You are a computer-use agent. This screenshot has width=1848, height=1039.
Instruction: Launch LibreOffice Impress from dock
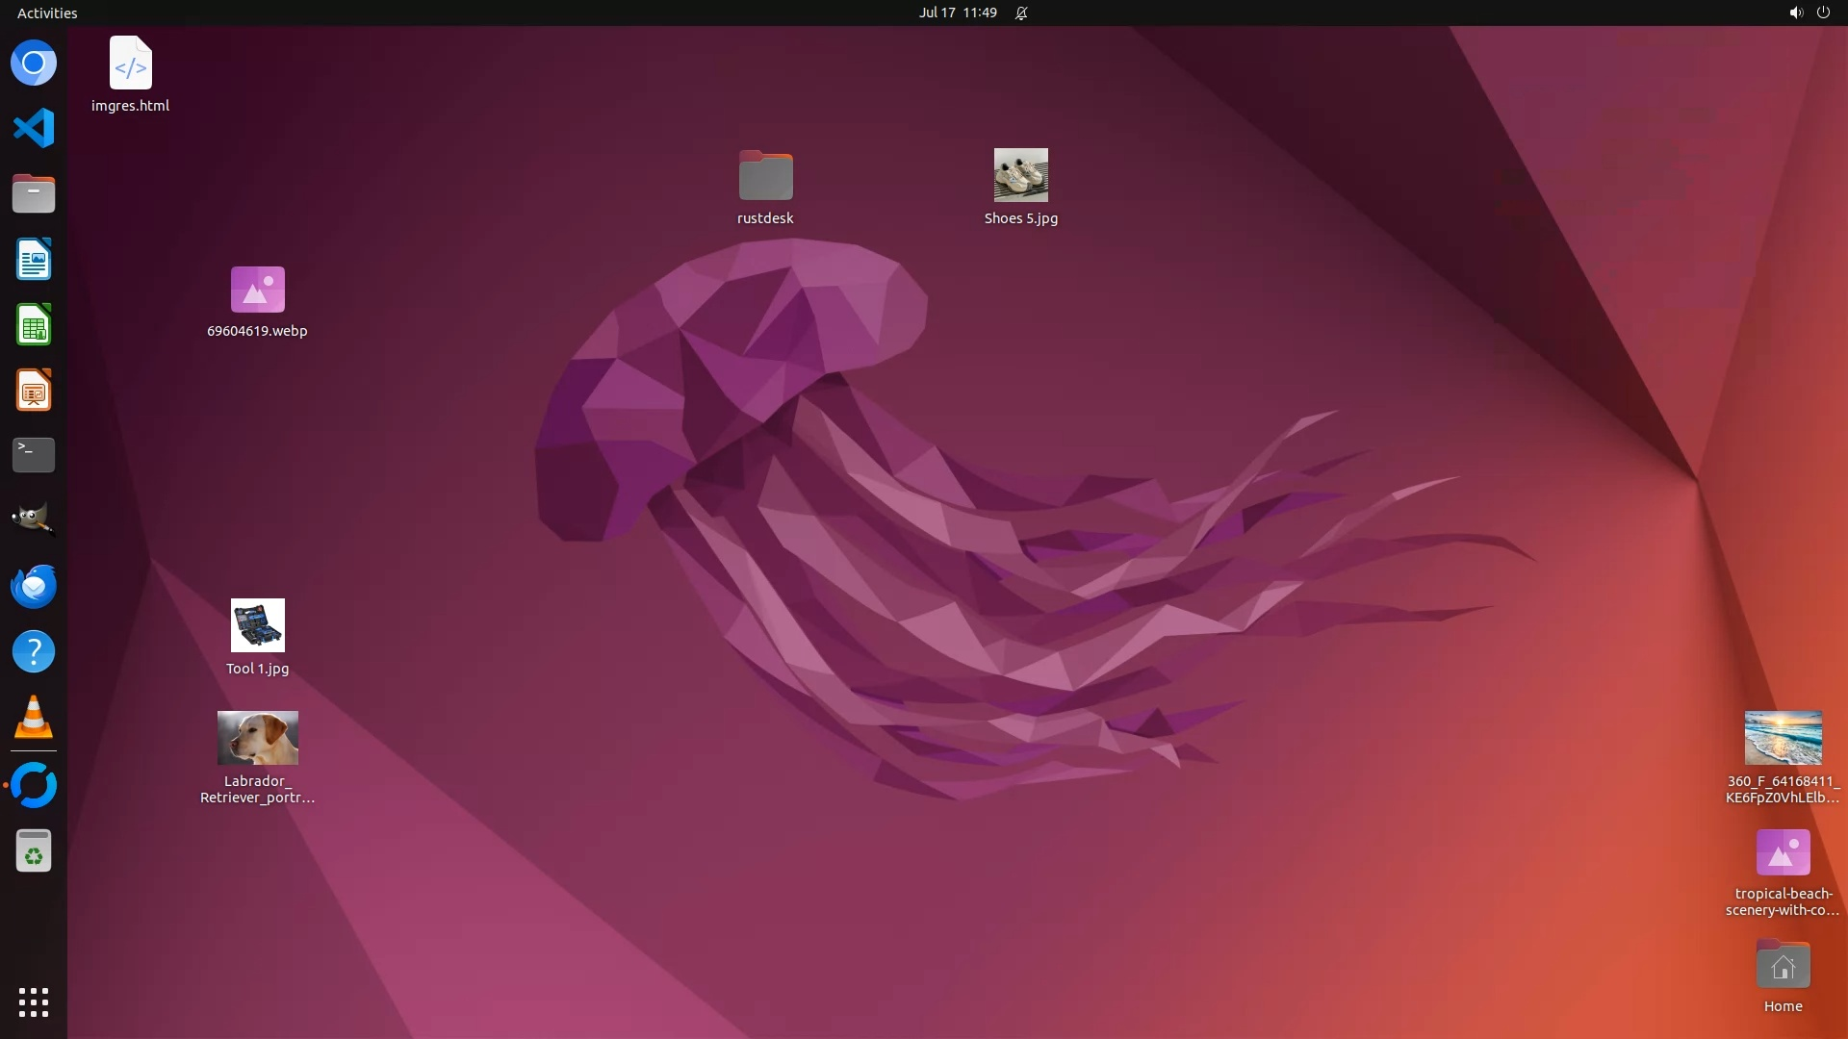34,391
